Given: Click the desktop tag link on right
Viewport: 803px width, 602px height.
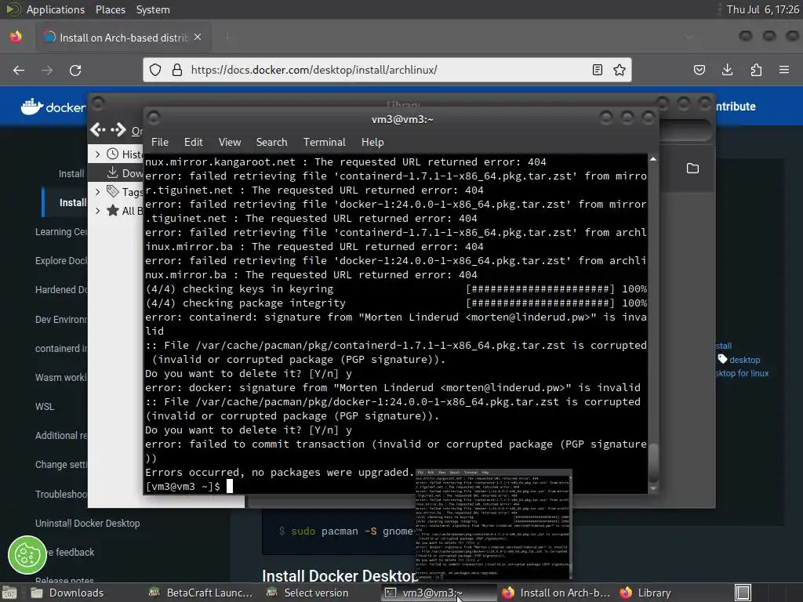Looking at the screenshot, I should [x=745, y=360].
